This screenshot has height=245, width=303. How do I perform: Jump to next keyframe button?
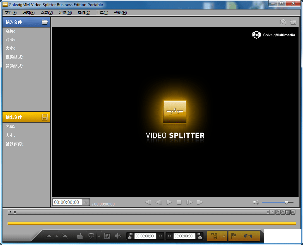point(200,202)
